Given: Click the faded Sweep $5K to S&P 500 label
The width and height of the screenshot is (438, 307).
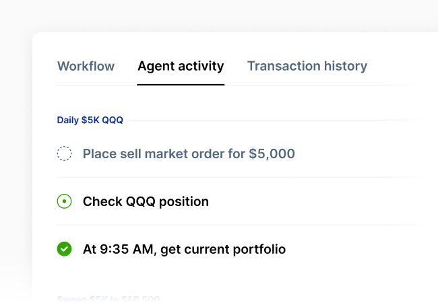Looking at the screenshot, I should tap(108, 299).
